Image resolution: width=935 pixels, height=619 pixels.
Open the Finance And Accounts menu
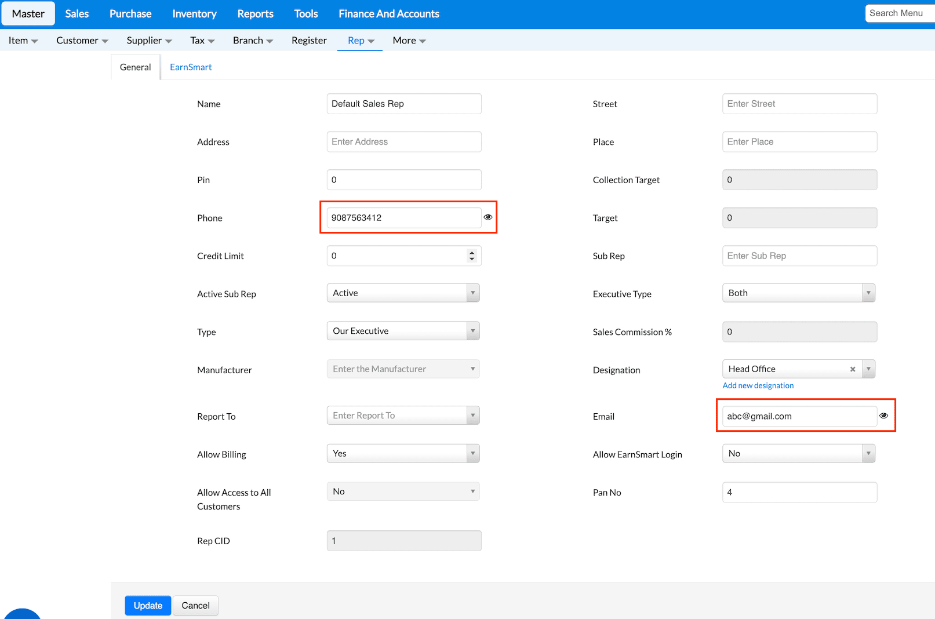388,14
